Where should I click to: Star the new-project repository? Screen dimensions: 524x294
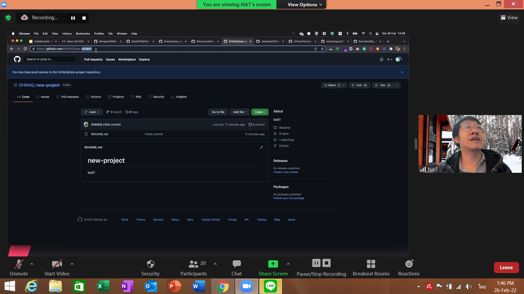[x=383, y=85]
